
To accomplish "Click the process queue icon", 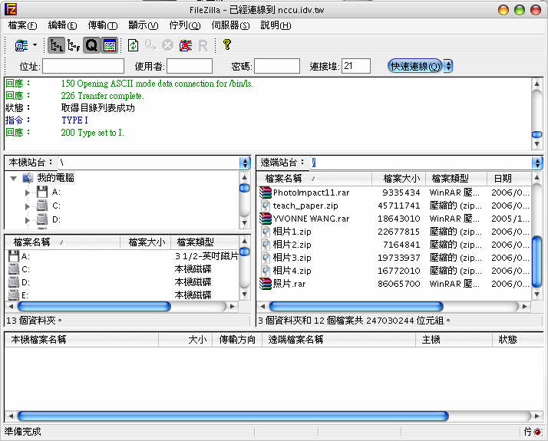I will tap(150, 45).
